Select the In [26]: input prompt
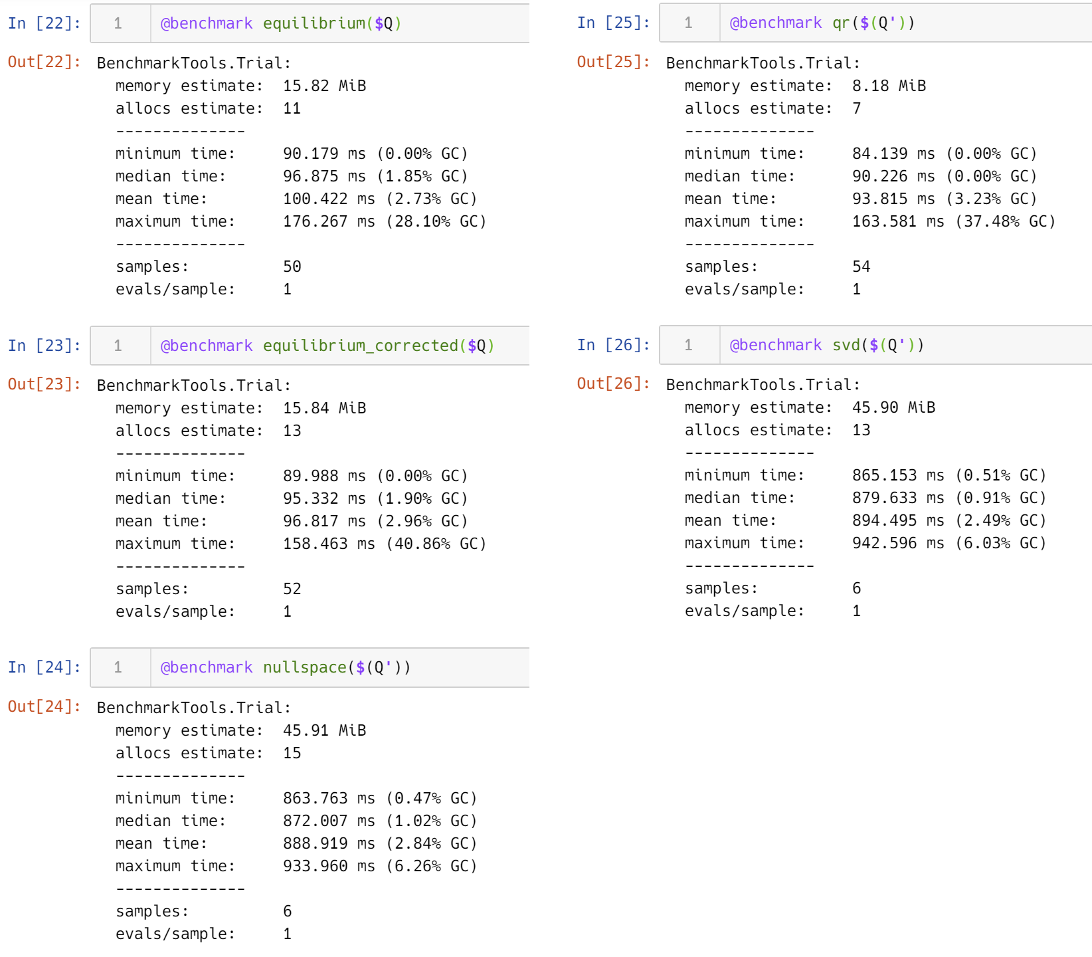This screenshot has height=957, width=1092. (x=614, y=345)
